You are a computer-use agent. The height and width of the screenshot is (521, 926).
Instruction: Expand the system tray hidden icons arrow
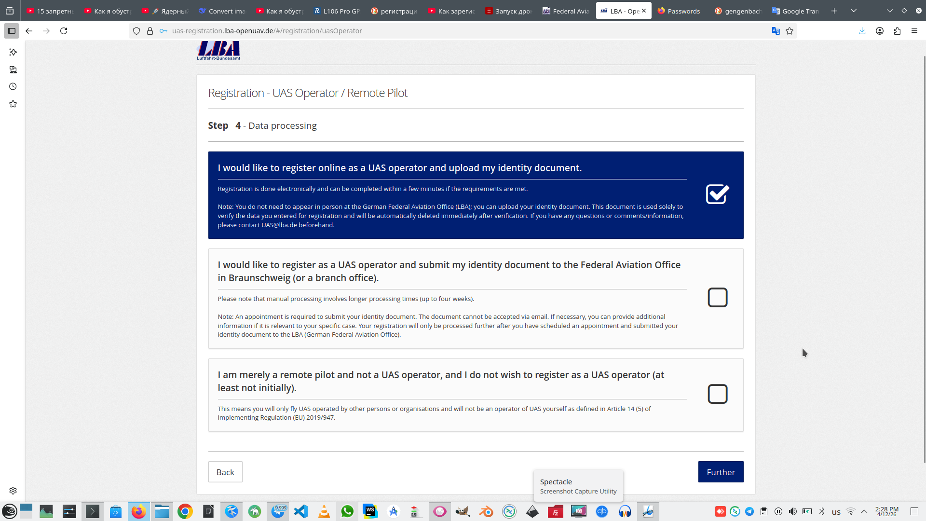coord(864,511)
